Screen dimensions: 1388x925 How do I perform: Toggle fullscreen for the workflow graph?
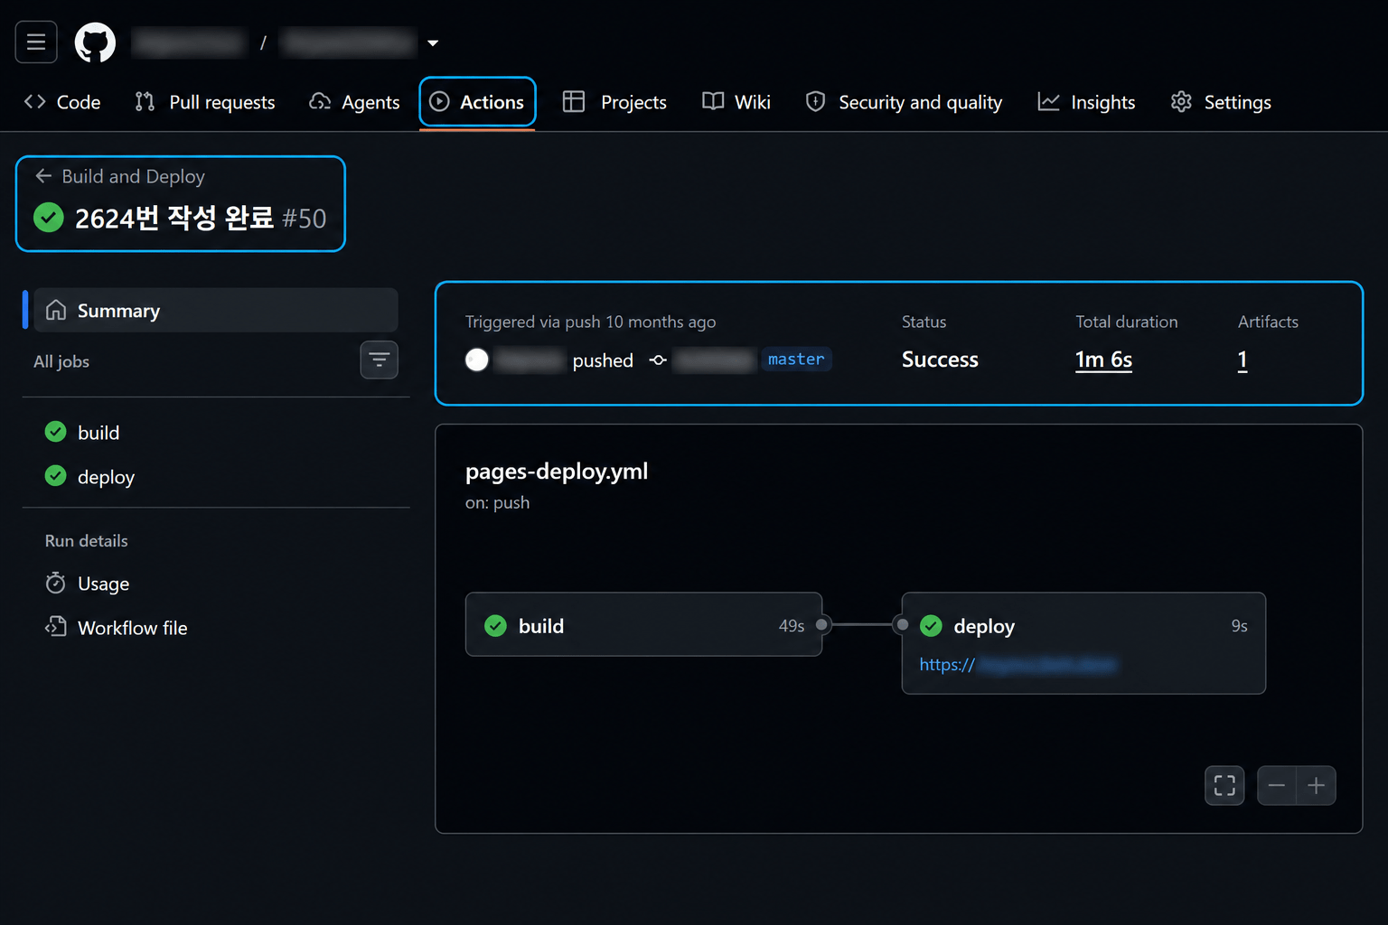pyautogui.click(x=1224, y=785)
